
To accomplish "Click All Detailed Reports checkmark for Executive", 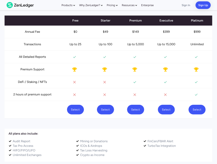I will [x=165, y=57].
